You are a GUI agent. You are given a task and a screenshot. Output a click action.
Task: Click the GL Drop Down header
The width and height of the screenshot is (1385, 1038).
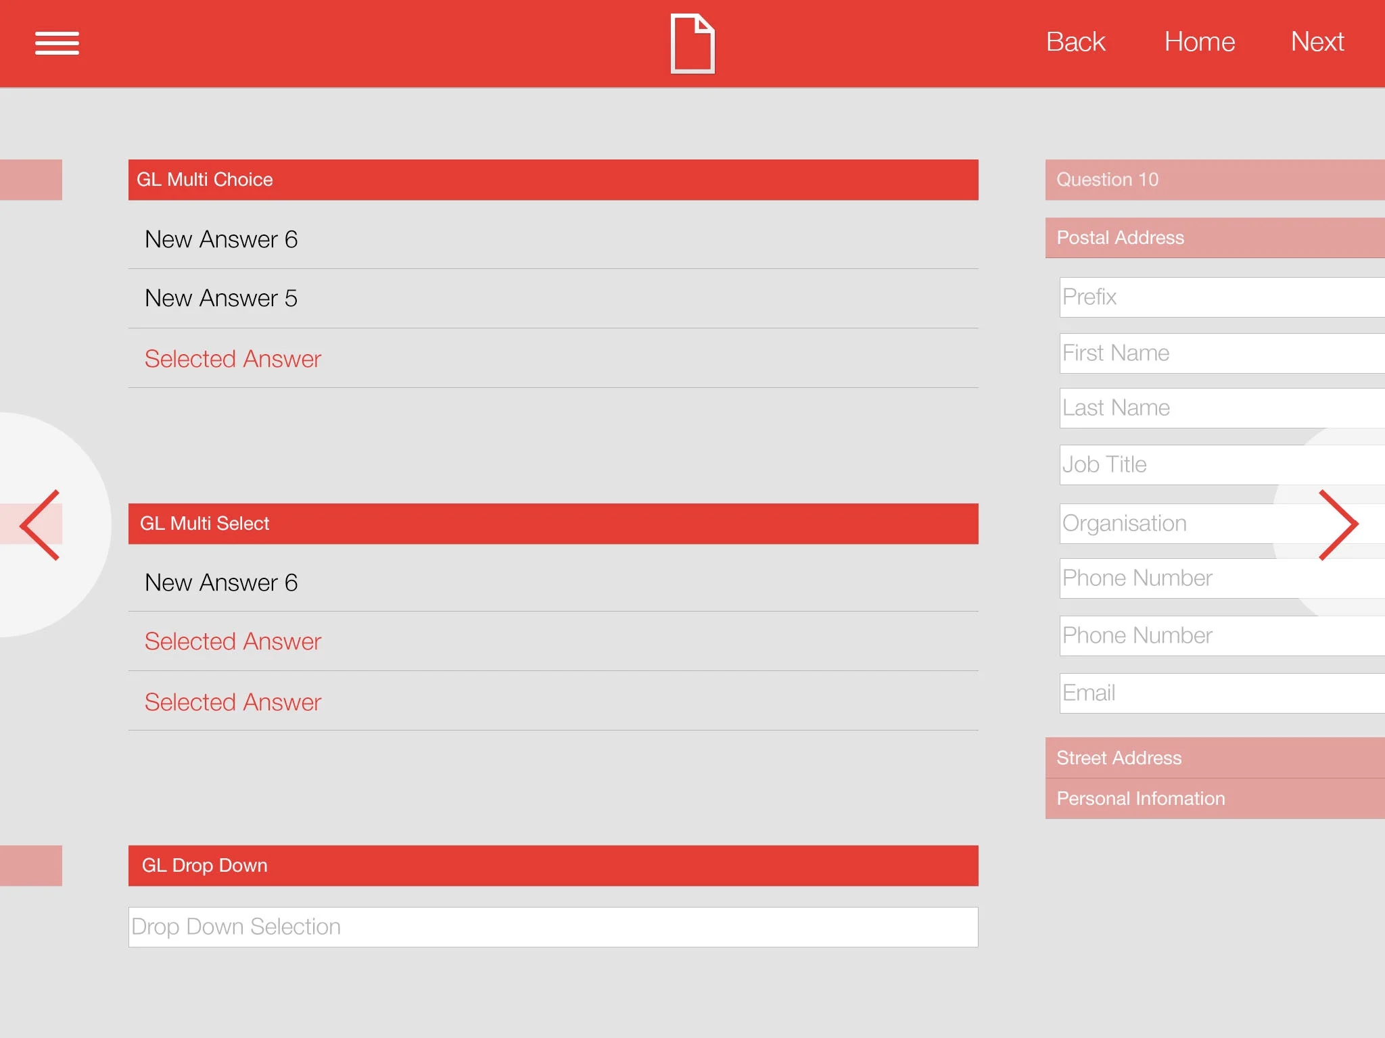(x=553, y=866)
